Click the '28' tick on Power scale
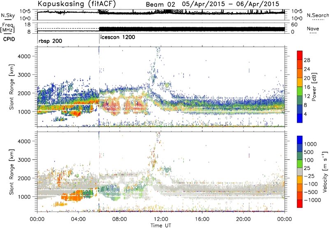Screen dimensions: 329x228 (307, 60)
